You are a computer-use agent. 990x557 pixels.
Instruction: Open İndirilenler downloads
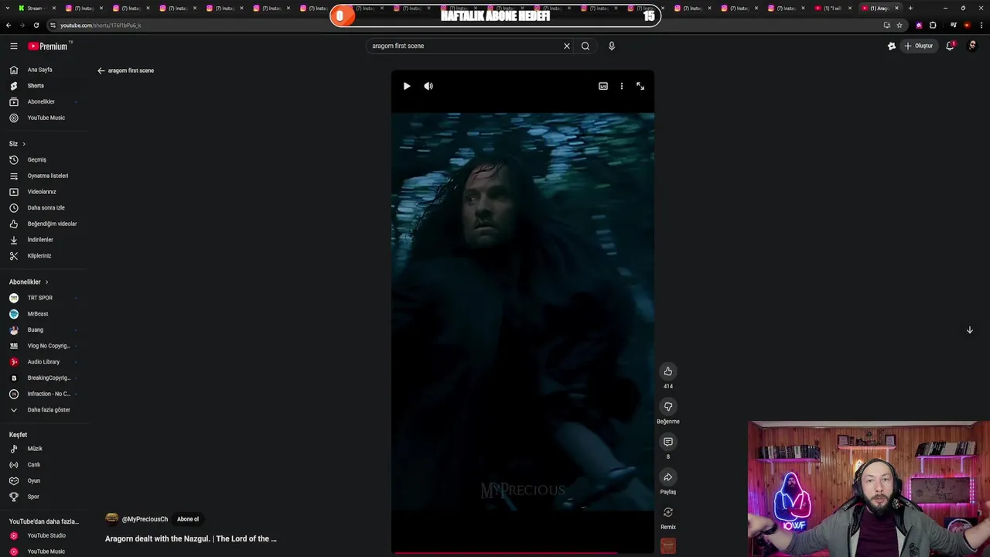43,240
